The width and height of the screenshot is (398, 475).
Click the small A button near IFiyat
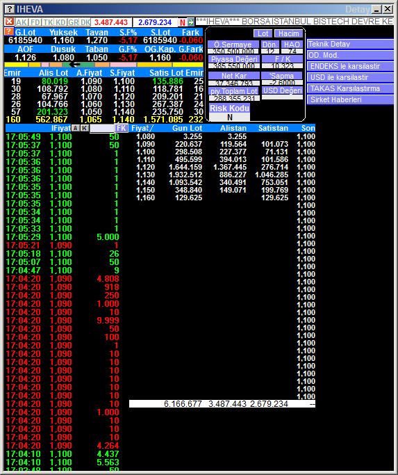76,128
